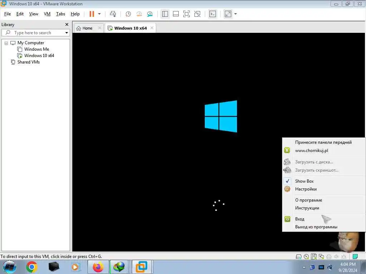Choose 'Выход из программы' to exit
366x274 pixels.
coord(324,227)
